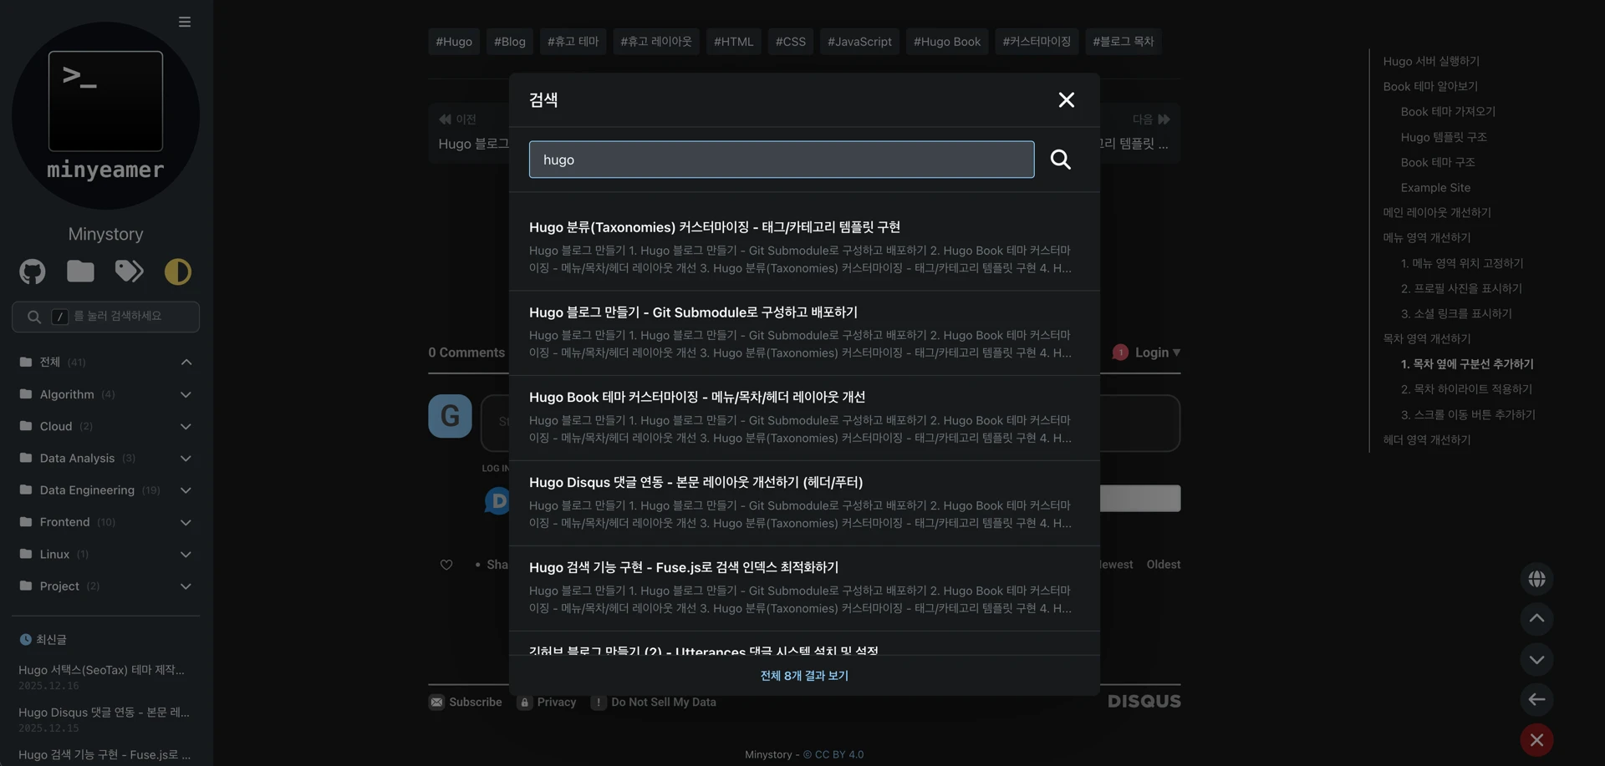Close the search dialog with the X
This screenshot has width=1605, height=766.
(x=1066, y=100)
